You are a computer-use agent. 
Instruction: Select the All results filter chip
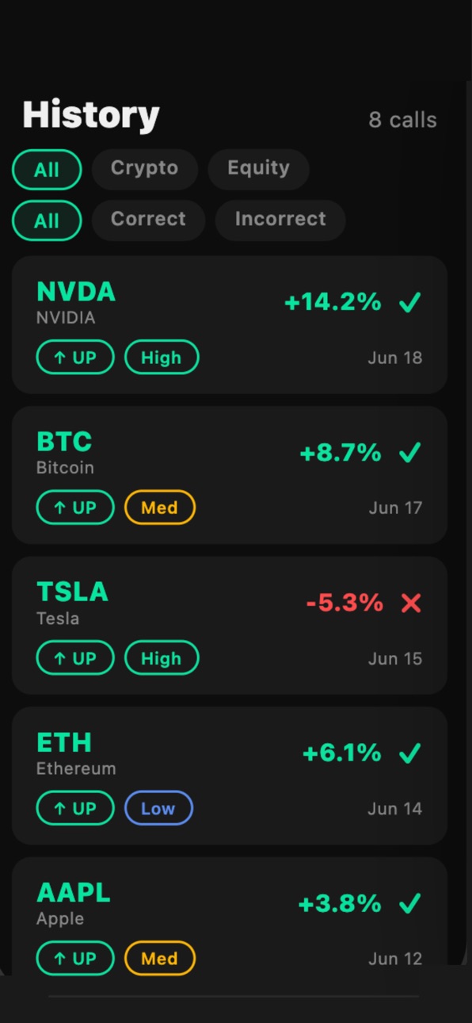pos(47,220)
